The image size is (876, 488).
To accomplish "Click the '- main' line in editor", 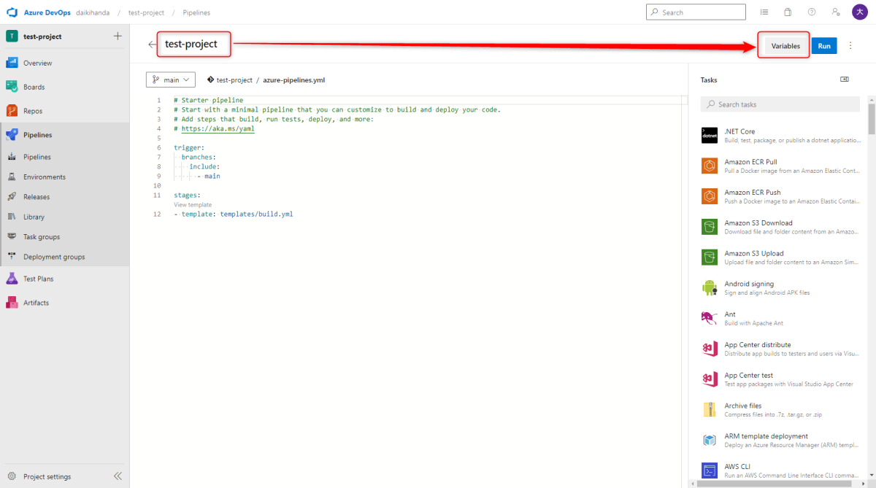I will 209,176.
